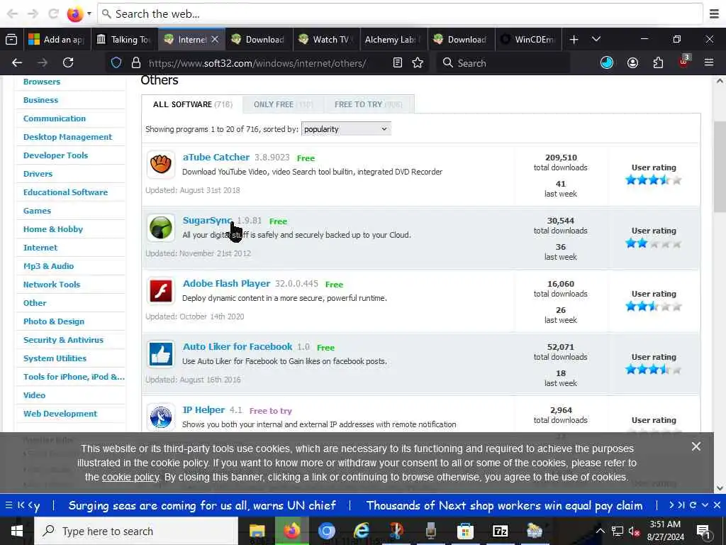Open the news ticker menu icon
726x545 pixels.
point(9,505)
